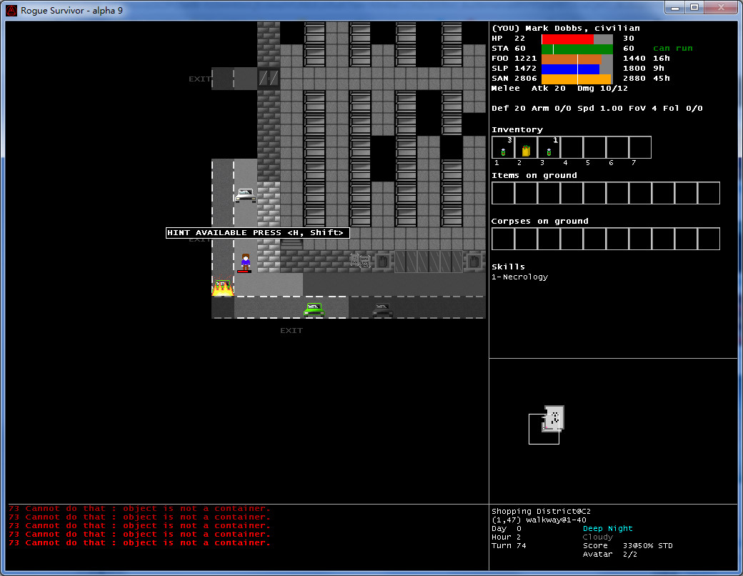
Task: Click the 'Turn 74' counter
Action: [x=509, y=545]
